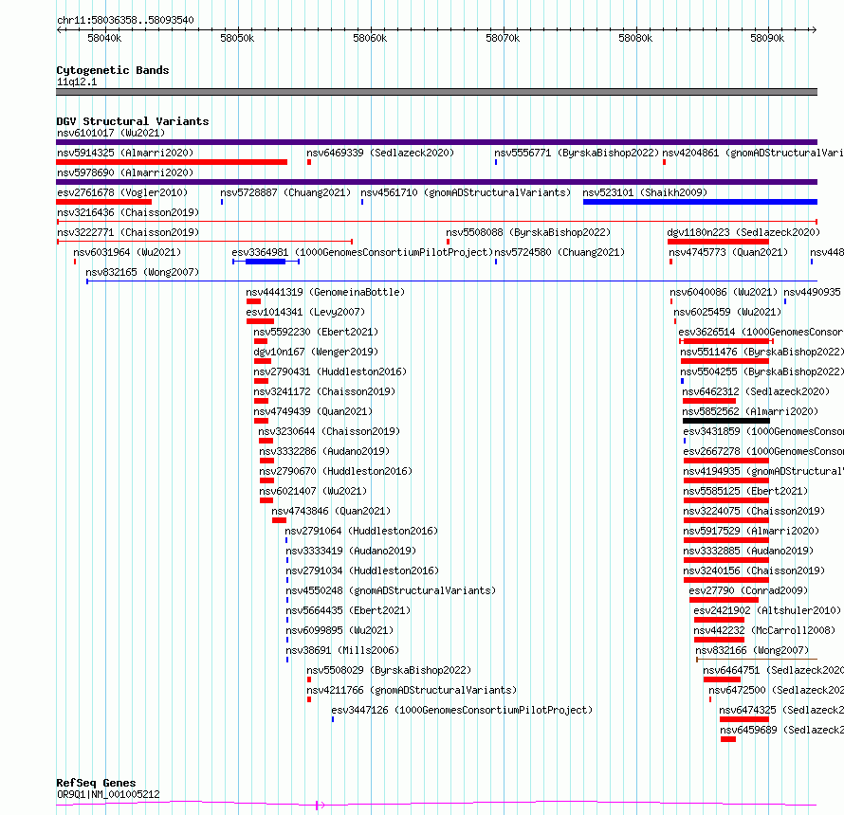Click the nsv6101017 (Wu2021) variant label
844x815 pixels.
point(111,133)
